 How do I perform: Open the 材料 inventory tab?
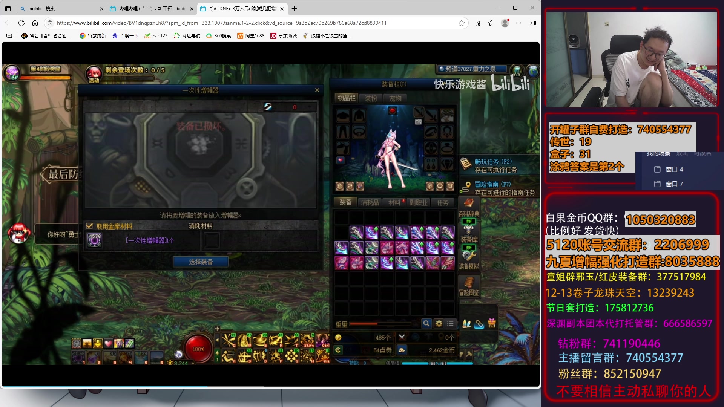[x=394, y=202]
